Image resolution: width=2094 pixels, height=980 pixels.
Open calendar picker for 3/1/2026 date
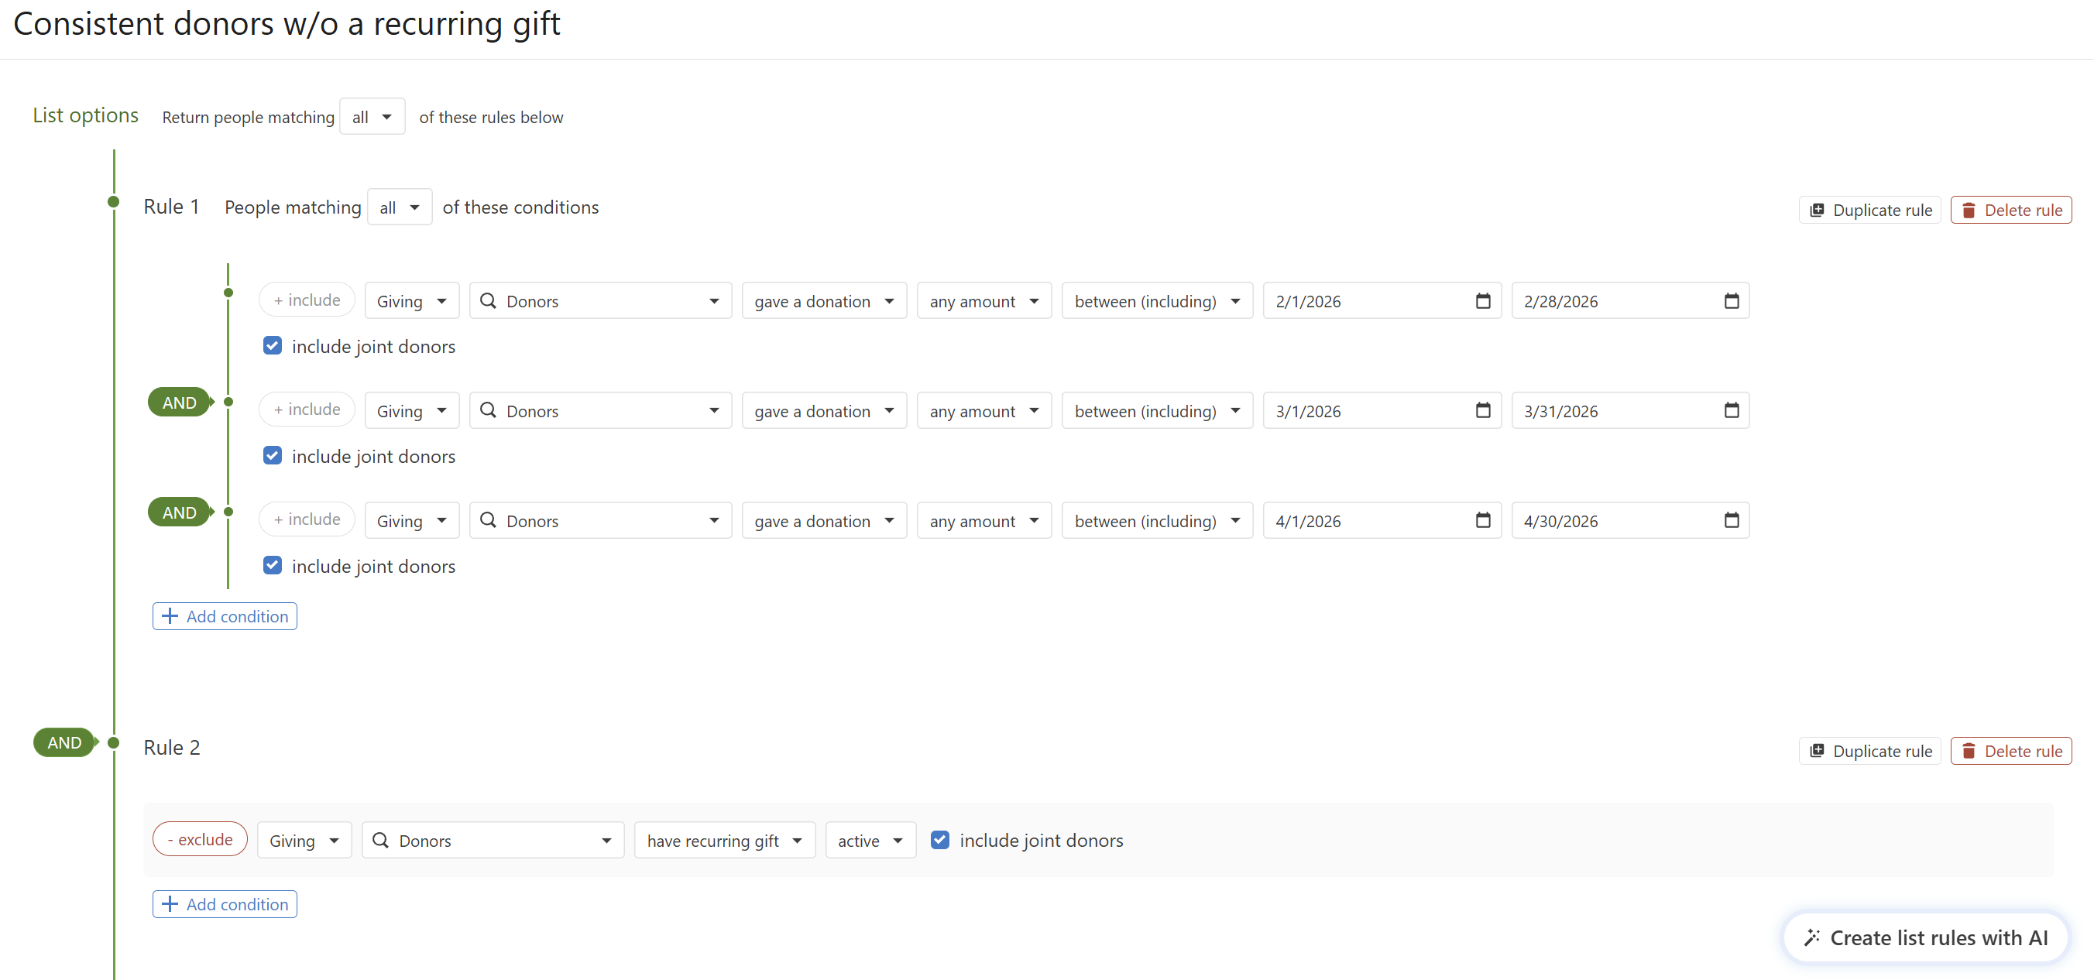pyautogui.click(x=1483, y=410)
